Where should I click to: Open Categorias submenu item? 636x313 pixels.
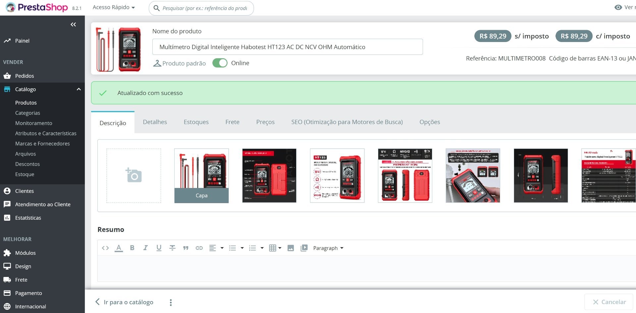27,113
